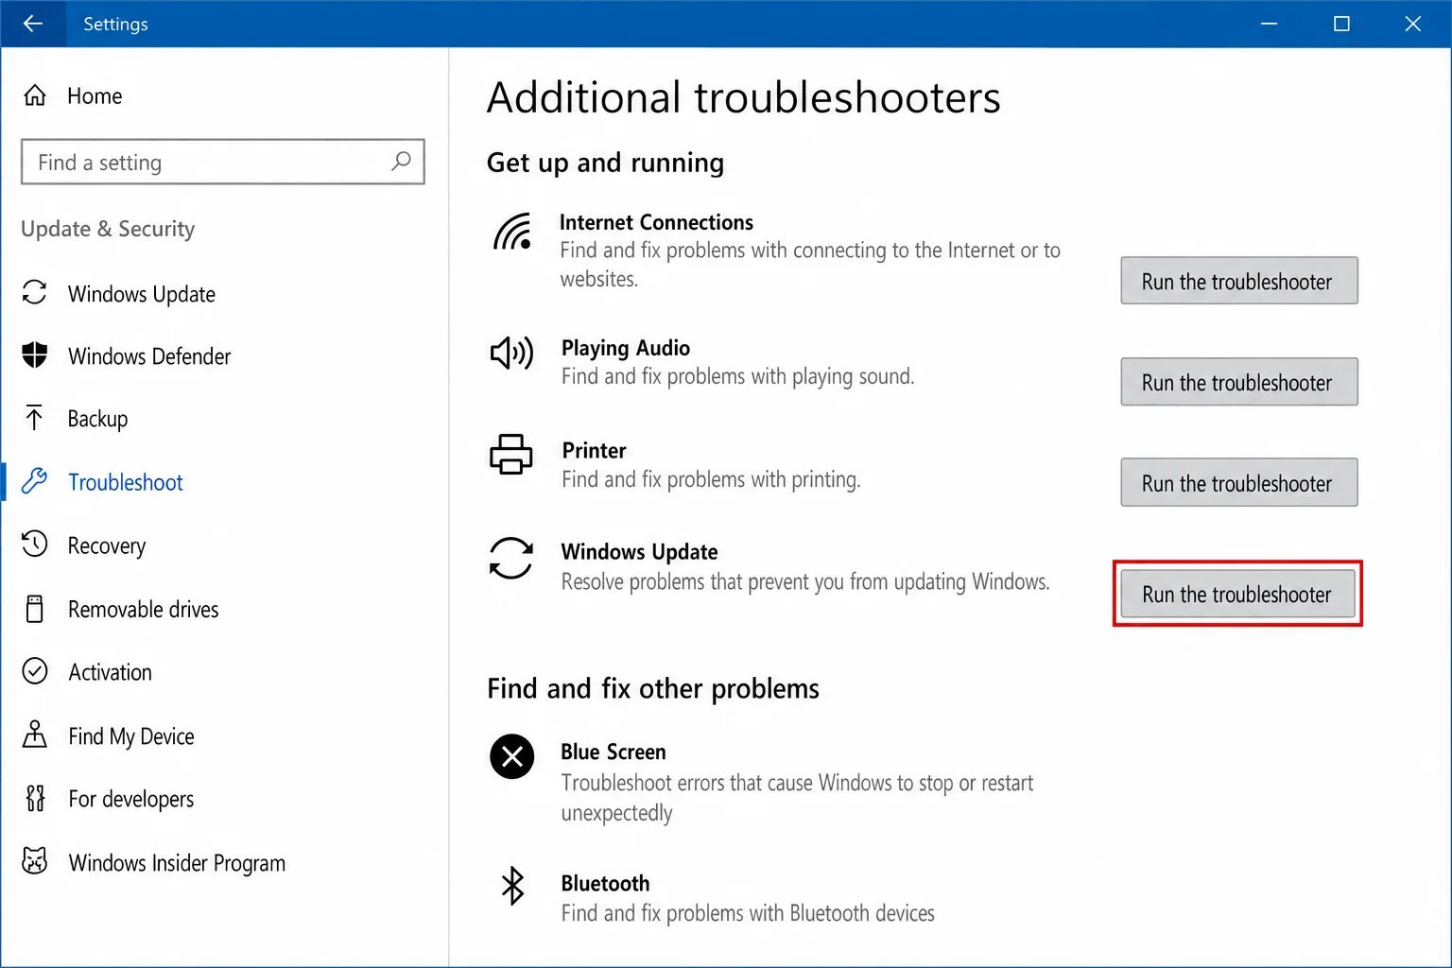The width and height of the screenshot is (1452, 968).
Task: Click the Additional troubleshooters page title
Action: tap(744, 97)
